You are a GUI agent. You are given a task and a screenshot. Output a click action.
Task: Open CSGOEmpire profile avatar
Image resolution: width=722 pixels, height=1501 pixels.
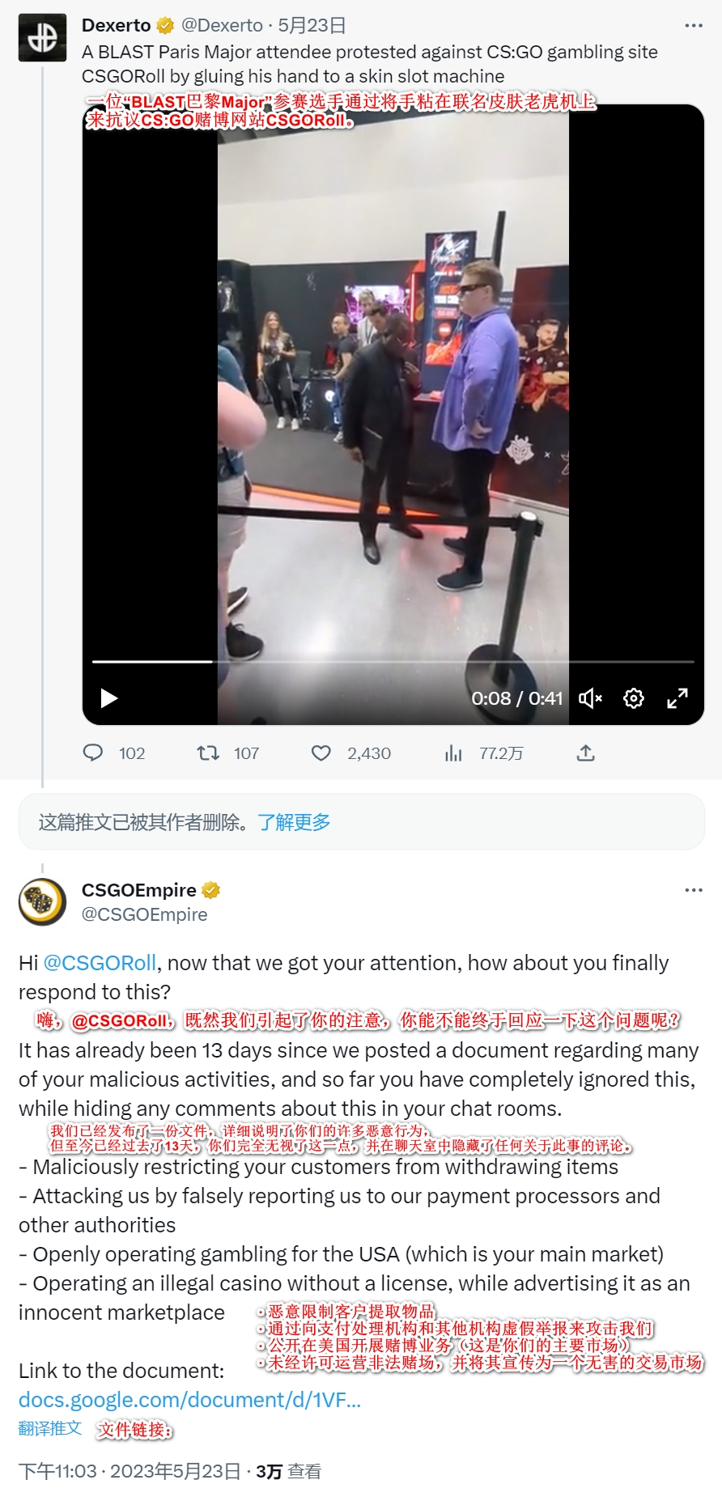click(x=42, y=901)
